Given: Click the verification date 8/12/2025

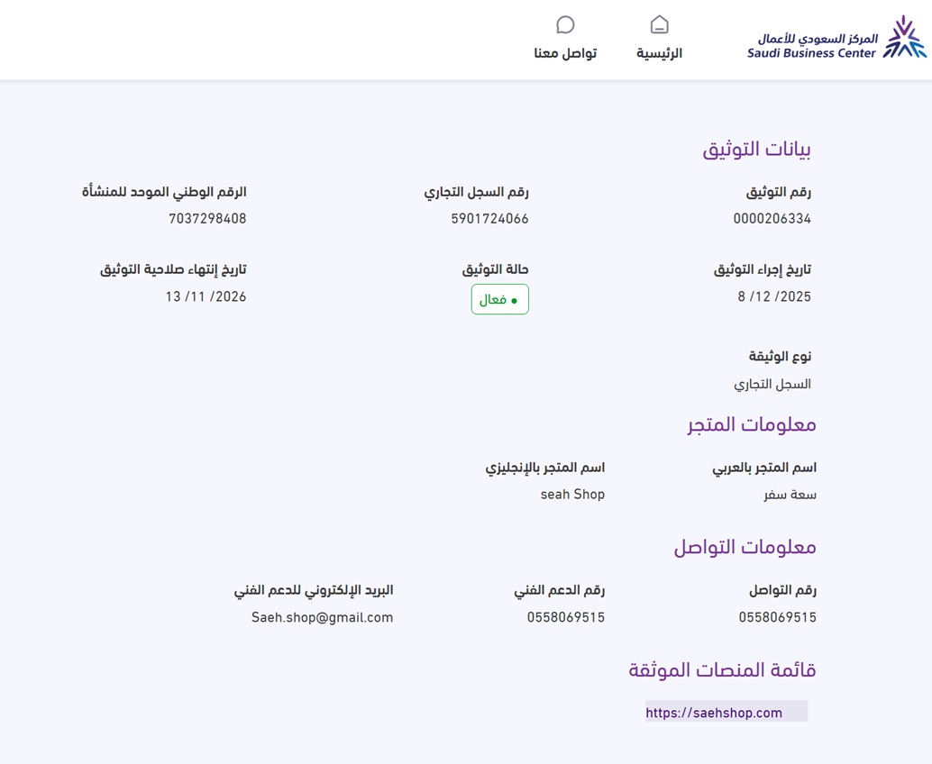Looking at the screenshot, I should (x=774, y=296).
